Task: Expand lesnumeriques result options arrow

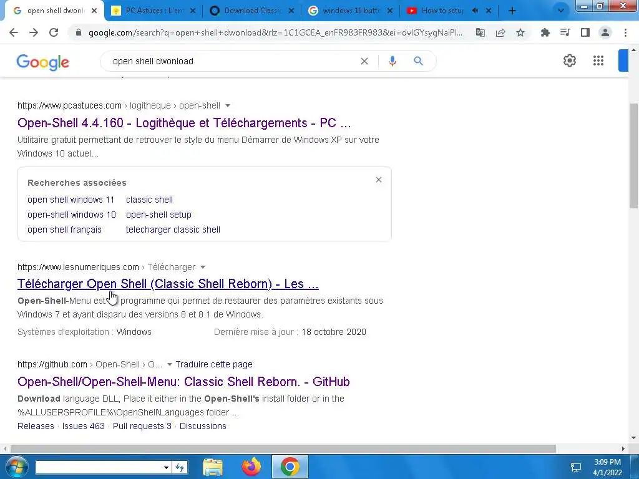Action: (x=203, y=267)
